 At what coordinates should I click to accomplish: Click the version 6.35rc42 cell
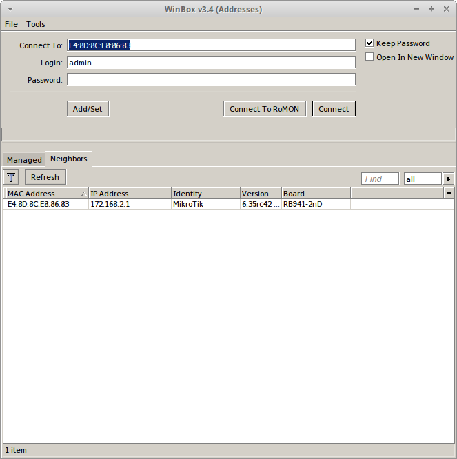(261, 204)
